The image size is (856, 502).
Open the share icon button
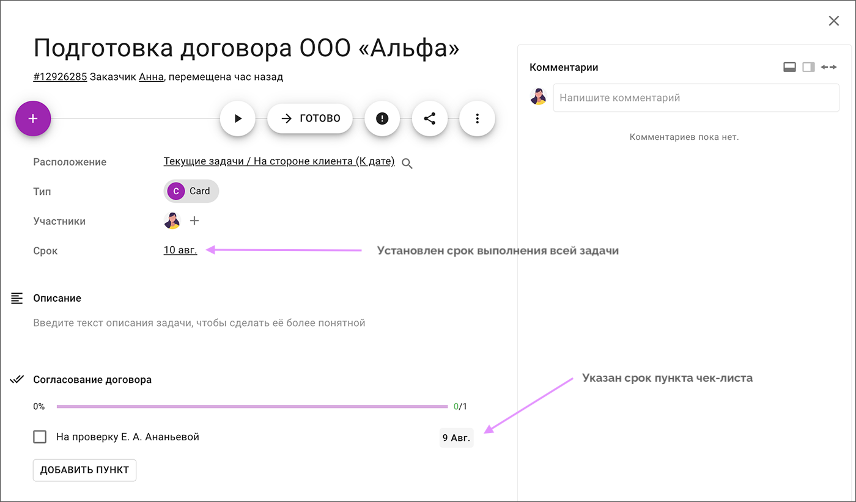tap(430, 118)
